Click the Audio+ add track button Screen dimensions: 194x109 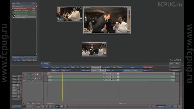tap(39, 103)
